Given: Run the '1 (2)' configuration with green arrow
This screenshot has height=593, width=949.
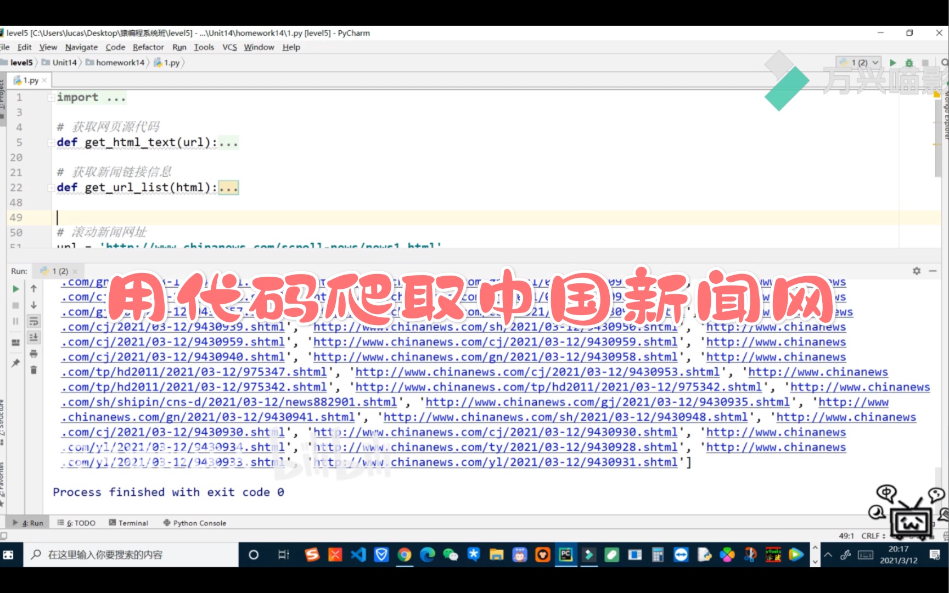Looking at the screenshot, I should 893,63.
